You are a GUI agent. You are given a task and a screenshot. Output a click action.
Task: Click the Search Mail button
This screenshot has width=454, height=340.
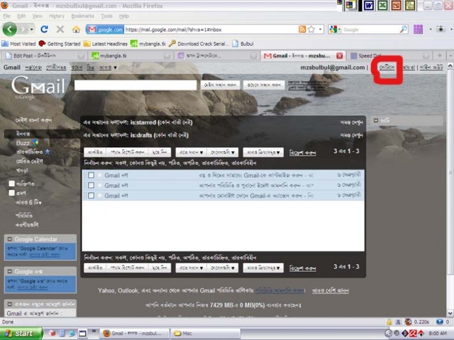click(220, 85)
